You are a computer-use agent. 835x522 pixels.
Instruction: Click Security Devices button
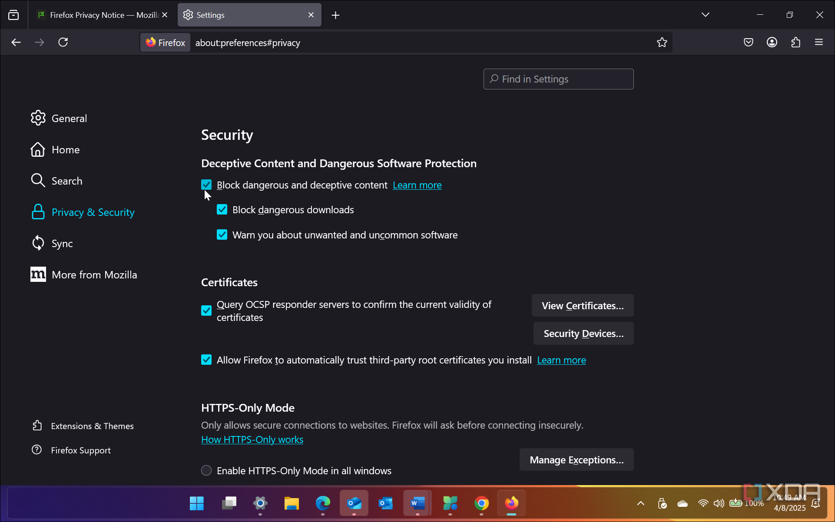click(x=583, y=333)
